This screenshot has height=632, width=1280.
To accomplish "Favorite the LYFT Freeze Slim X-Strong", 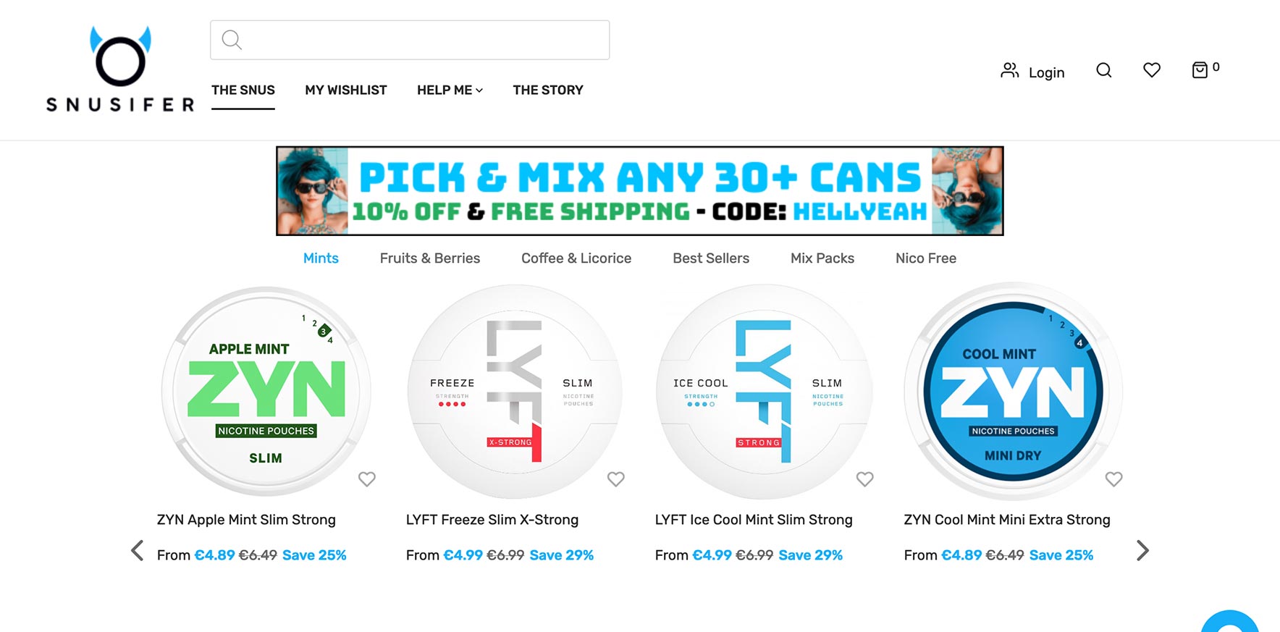I will pyautogui.click(x=616, y=479).
